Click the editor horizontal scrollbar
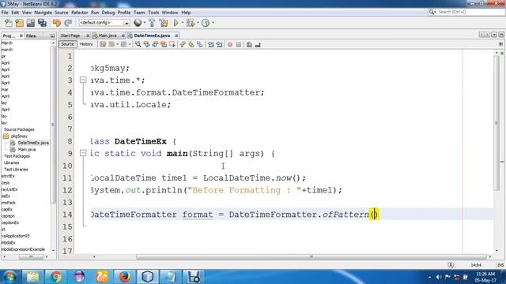Image resolution: width=506 pixels, height=284 pixels. point(311,256)
